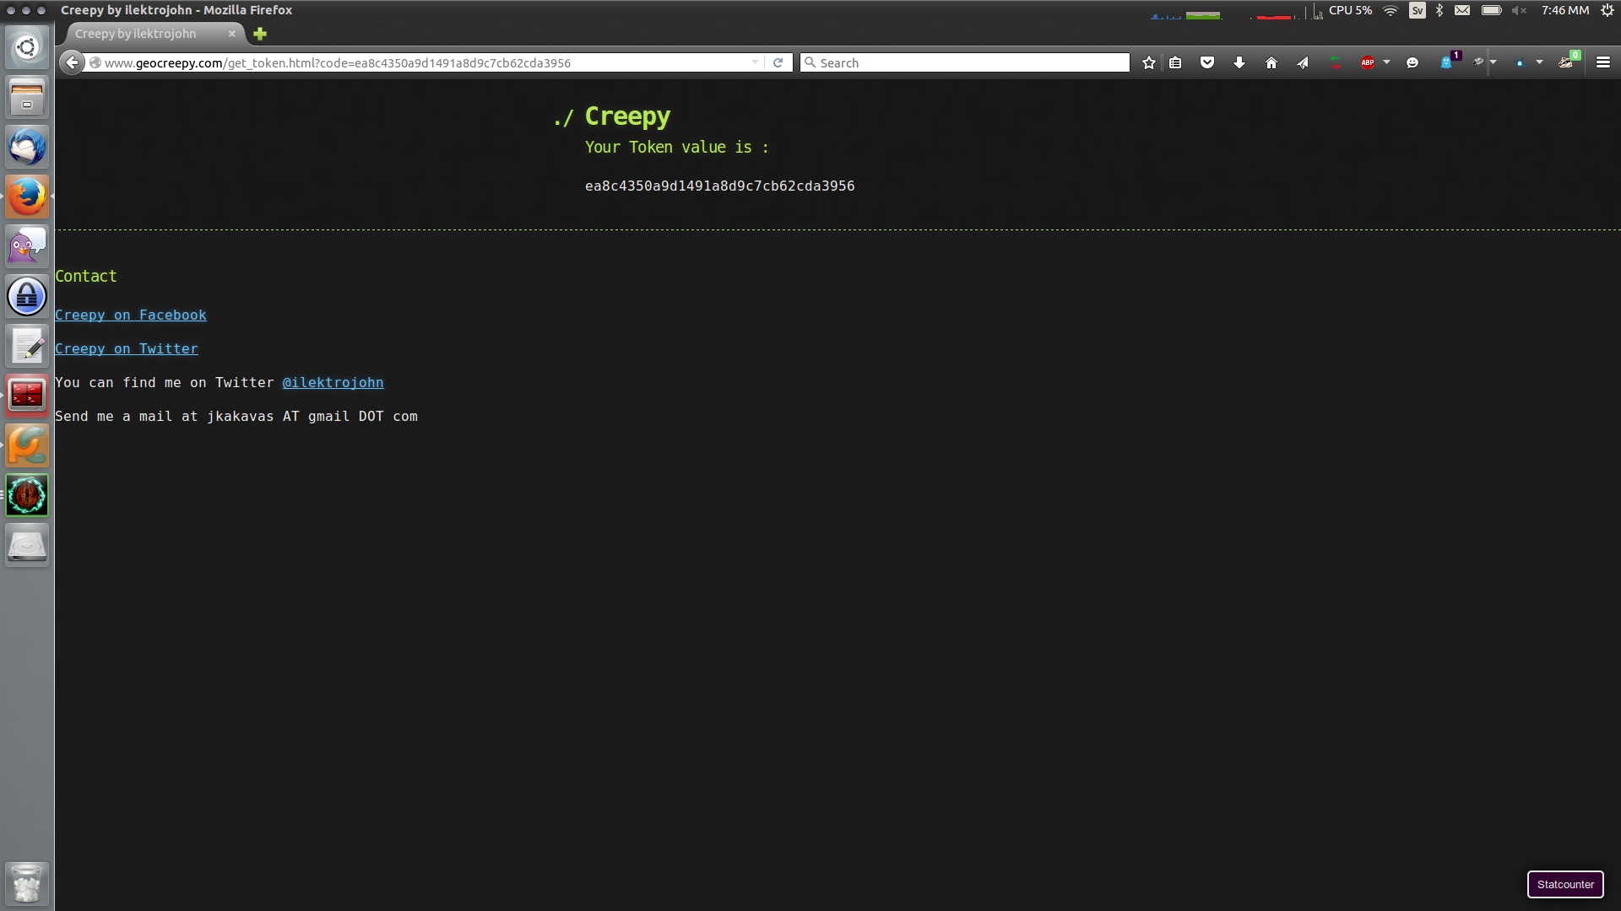Viewport: 1621px width, 911px height.
Task: Click the paper plane share icon
Action: click(1303, 62)
